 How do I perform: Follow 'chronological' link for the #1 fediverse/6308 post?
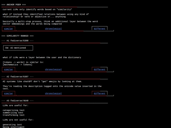[53, 70]
